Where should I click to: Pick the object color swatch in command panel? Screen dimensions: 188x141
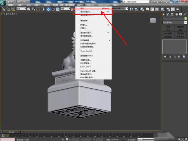click(x=186, y=18)
